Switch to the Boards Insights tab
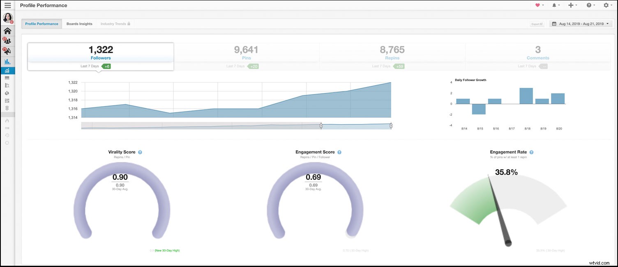Screen dimensions: 618x267 (79, 24)
